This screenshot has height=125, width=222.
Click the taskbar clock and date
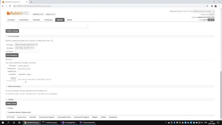point(212,123)
